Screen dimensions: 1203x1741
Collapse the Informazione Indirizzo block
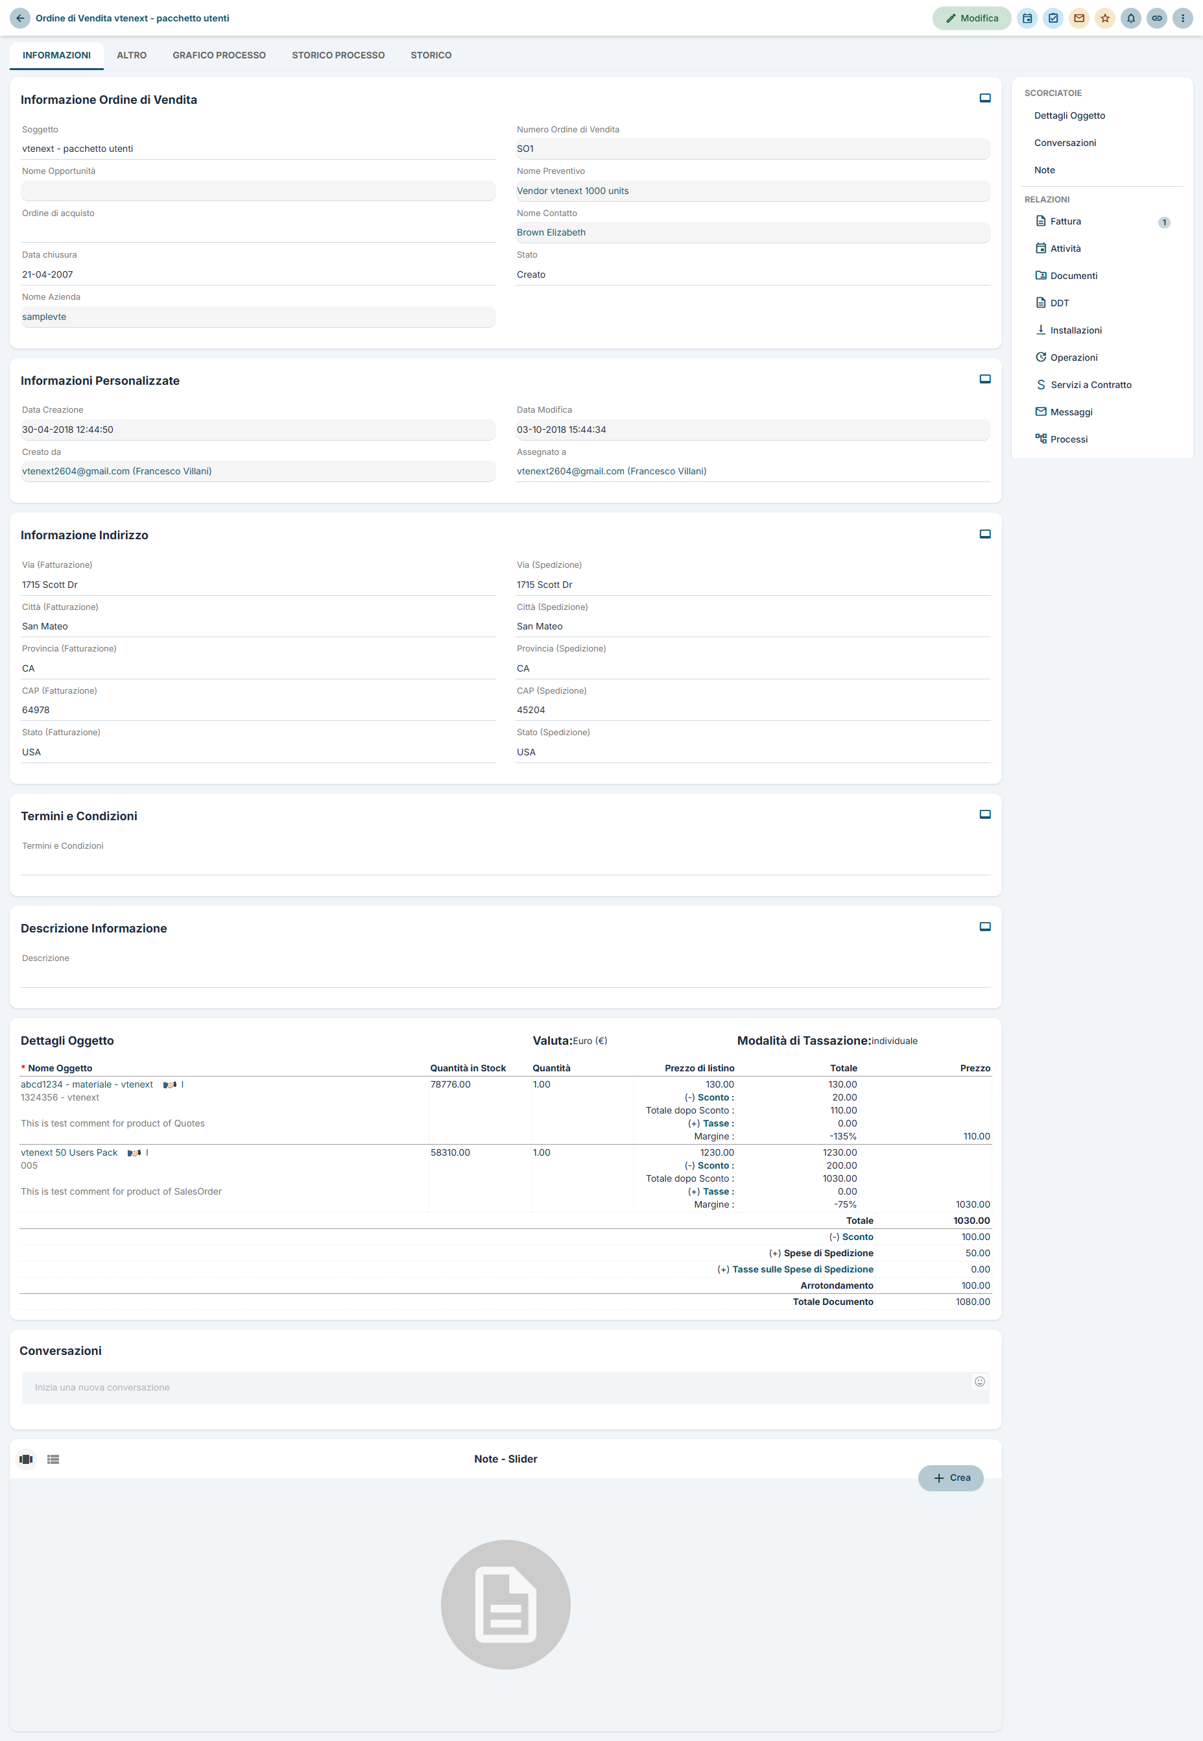984,534
